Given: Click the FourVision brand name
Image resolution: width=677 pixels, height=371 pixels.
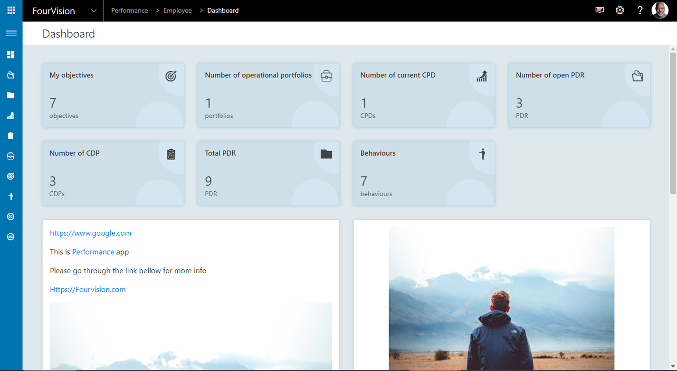Looking at the screenshot, I should [54, 11].
